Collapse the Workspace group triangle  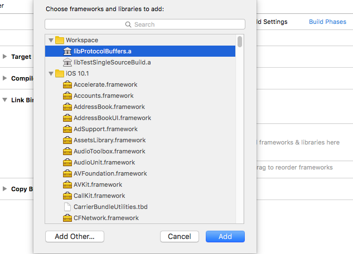pos(51,40)
